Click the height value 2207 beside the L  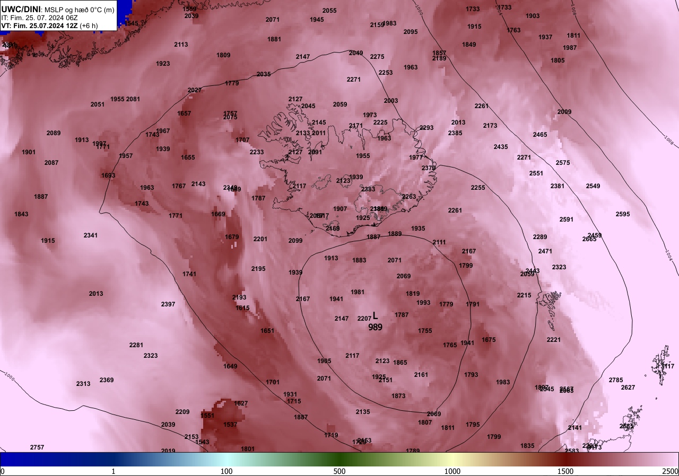[x=364, y=319]
